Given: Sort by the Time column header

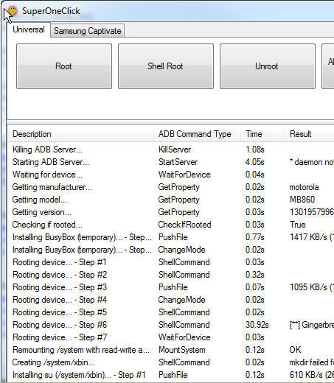Looking at the screenshot, I should coord(262,134).
